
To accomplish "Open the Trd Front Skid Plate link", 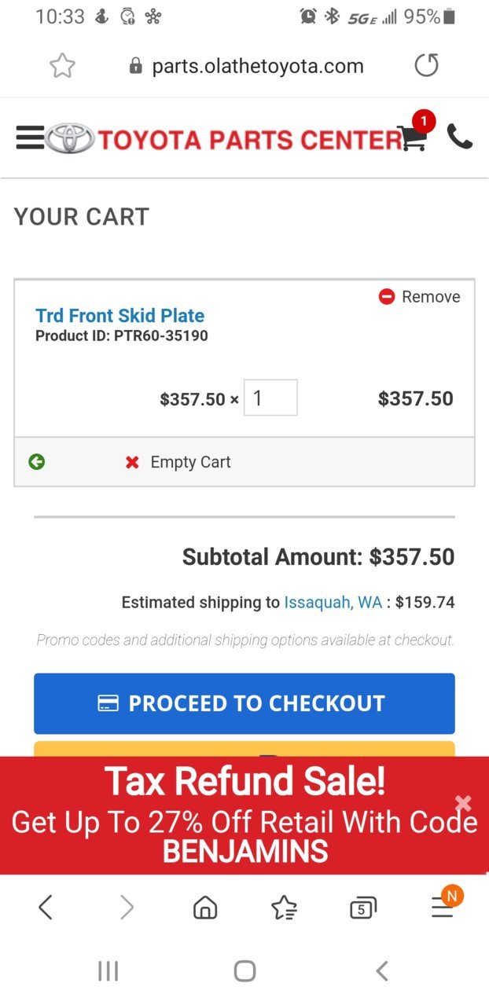I will 120,316.
